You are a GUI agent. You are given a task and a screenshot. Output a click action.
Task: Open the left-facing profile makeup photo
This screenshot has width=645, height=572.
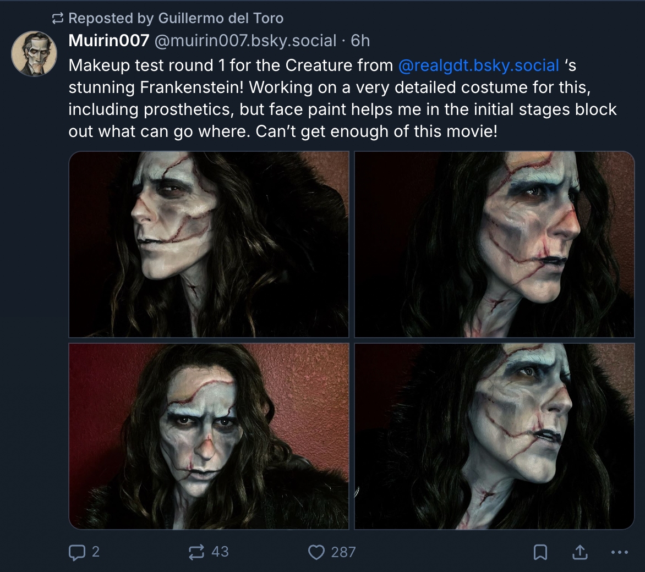coord(209,244)
